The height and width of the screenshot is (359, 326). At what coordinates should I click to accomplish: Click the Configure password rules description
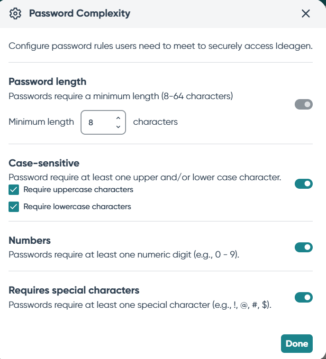coord(161,46)
